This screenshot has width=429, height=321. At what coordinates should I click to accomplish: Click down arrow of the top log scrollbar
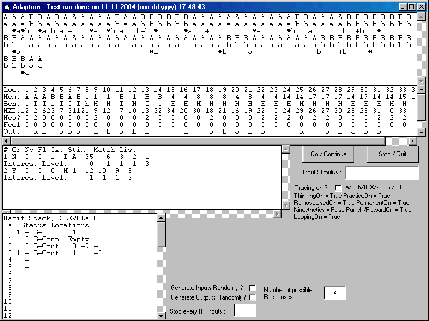421,81
